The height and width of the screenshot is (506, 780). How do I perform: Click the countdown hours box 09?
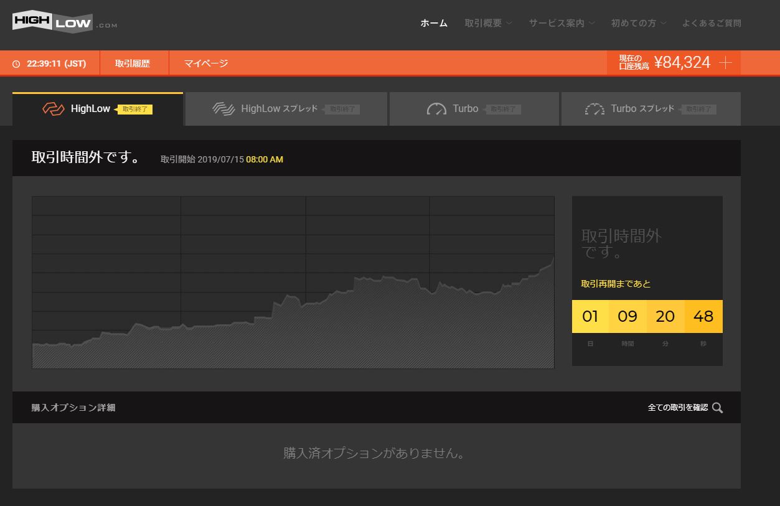(x=627, y=316)
